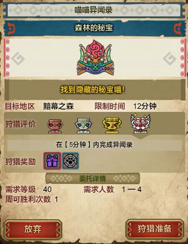
Task: Select the bronze trophy hunting rating
Action: (55, 126)
